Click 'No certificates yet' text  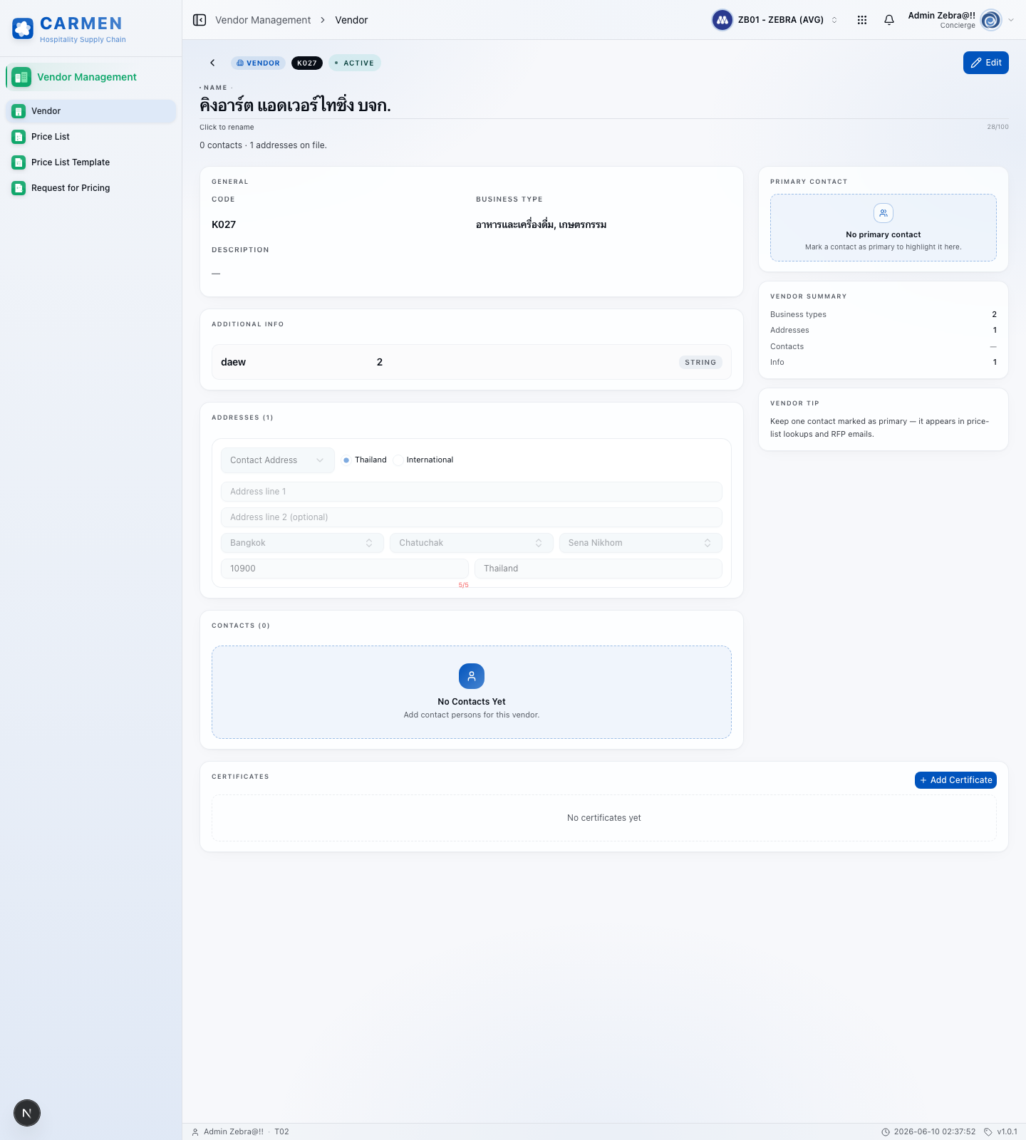coord(604,818)
